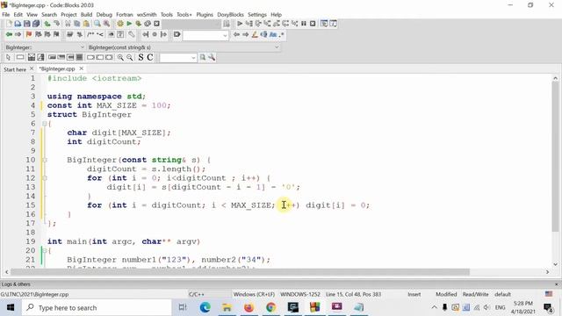Start the debugger with the Debug/Continue icon

click(240, 24)
